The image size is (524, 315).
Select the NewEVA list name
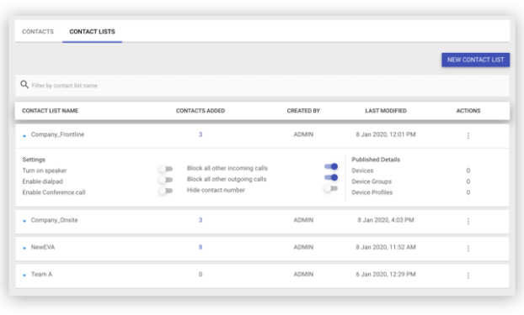click(43, 247)
